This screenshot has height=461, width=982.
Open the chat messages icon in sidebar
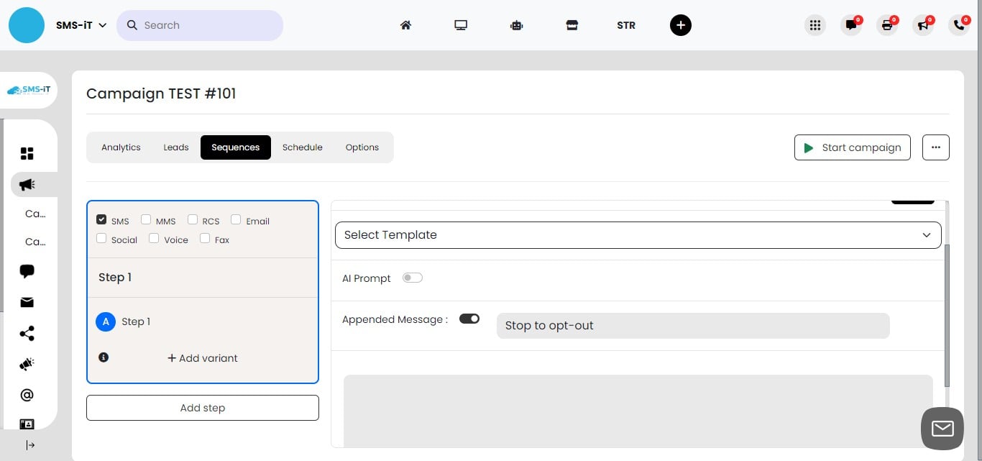(x=27, y=271)
